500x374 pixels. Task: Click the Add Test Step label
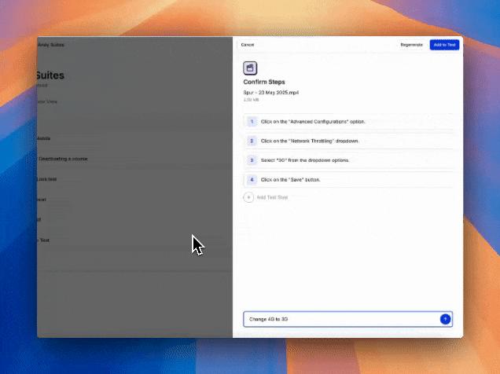[x=272, y=197]
